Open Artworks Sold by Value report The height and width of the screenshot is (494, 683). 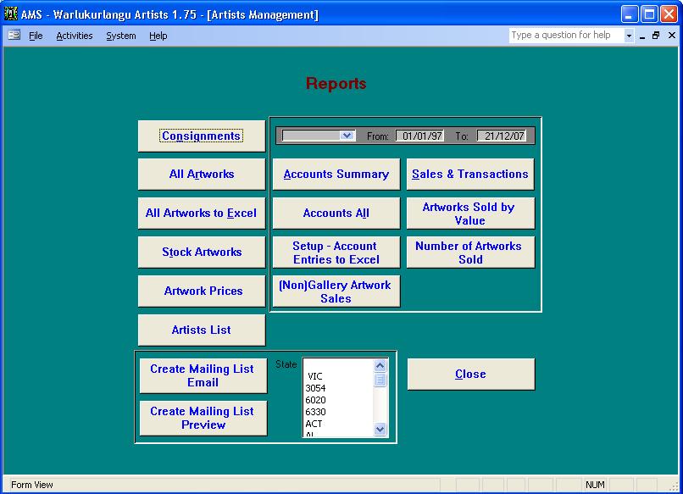tap(470, 213)
